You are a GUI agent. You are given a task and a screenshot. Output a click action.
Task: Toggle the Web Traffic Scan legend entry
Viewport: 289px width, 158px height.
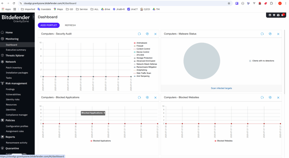point(142,73)
